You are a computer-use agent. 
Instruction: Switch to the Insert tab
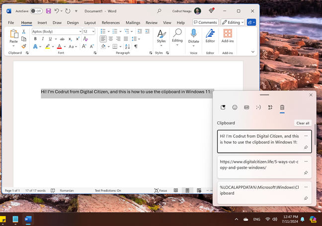[x=42, y=22]
